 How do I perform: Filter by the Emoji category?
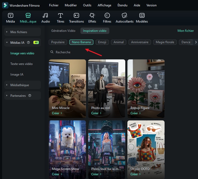click(x=102, y=42)
